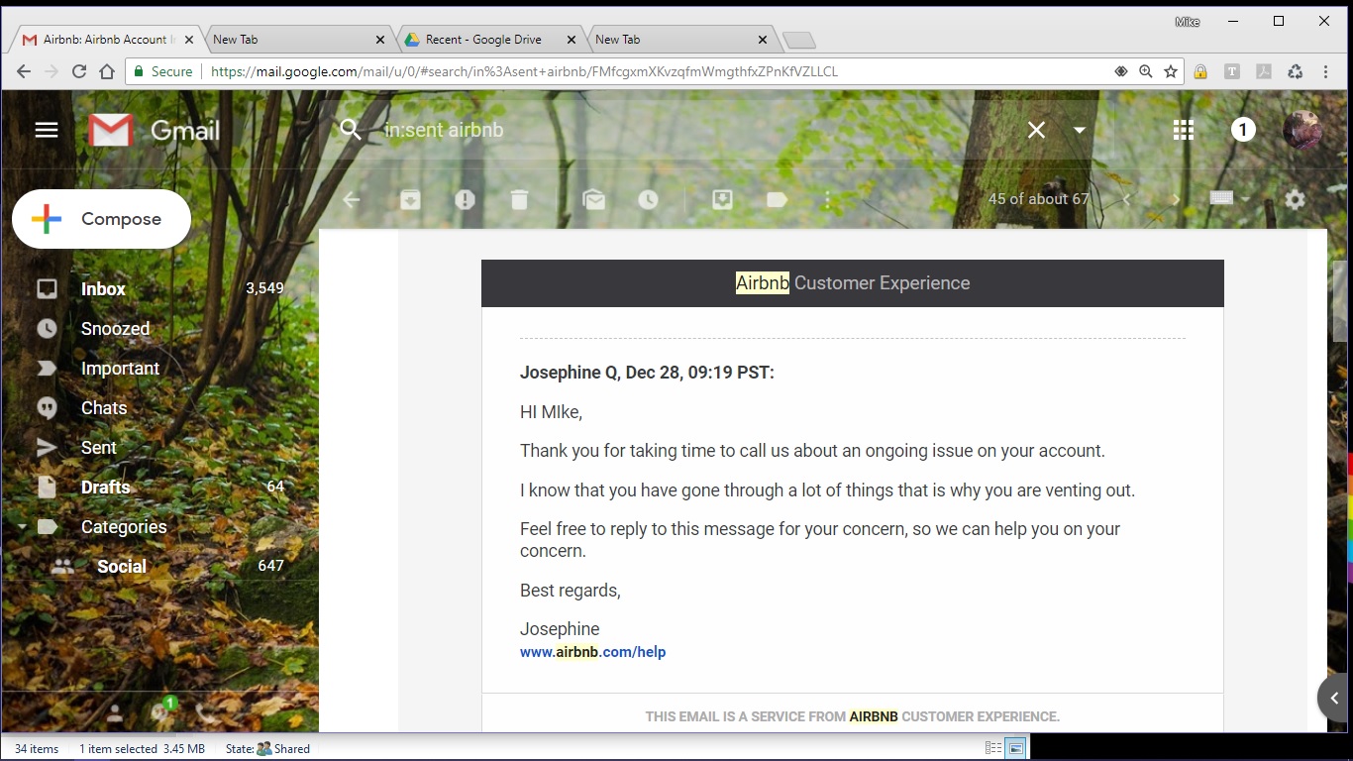
Task: Go to the older email arrow
Action: 1176,199
